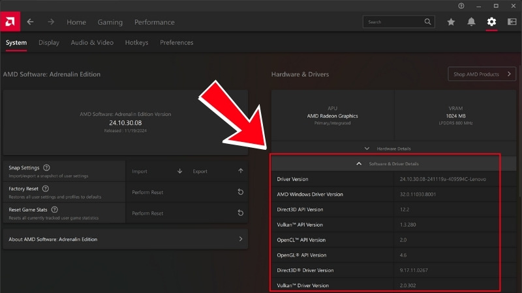Go back using the back arrow

point(30,21)
